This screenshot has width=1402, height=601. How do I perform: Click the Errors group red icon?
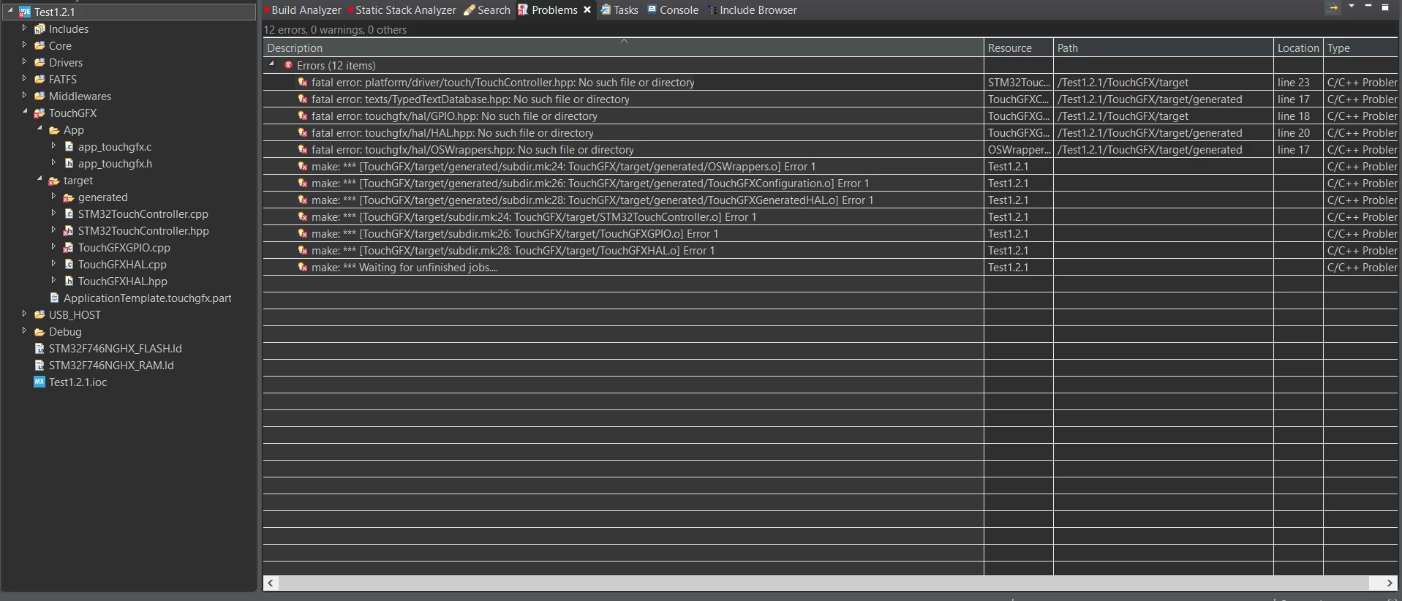coord(288,65)
